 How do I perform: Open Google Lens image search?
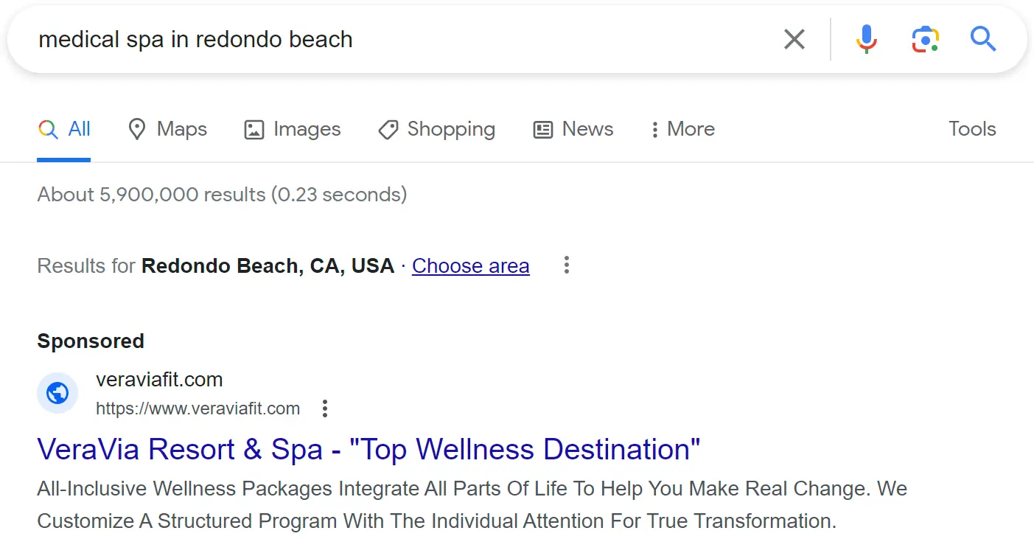pyautogui.click(x=925, y=39)
